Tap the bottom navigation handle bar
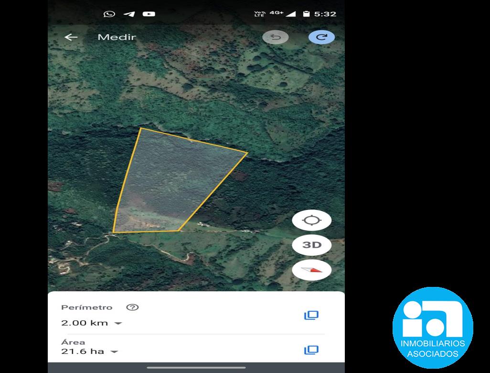This screenshot has width=490, height=373. (x=196, y=368)
